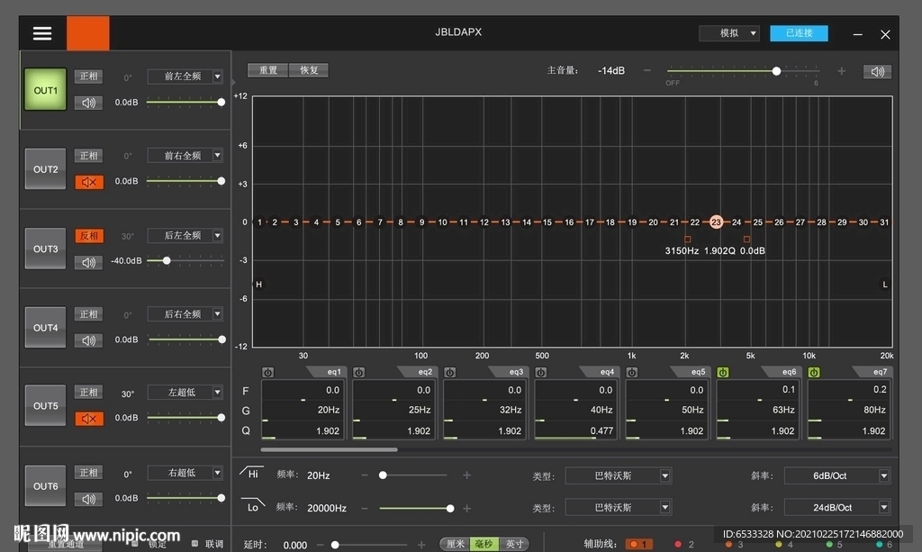Open the hamburger menu
This screenshot has width=922, height=552.
[42, 33]
